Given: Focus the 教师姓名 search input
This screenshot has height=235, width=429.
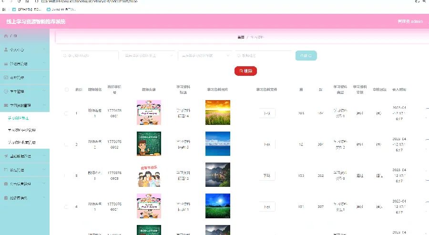Looking at the screenshot, I should pyautogui.click(x=264, y=56).
